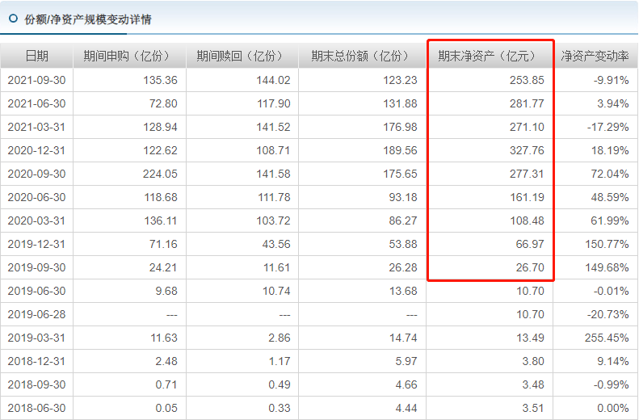
Task: Click subscription value 71.16
Action: (163, 244)
